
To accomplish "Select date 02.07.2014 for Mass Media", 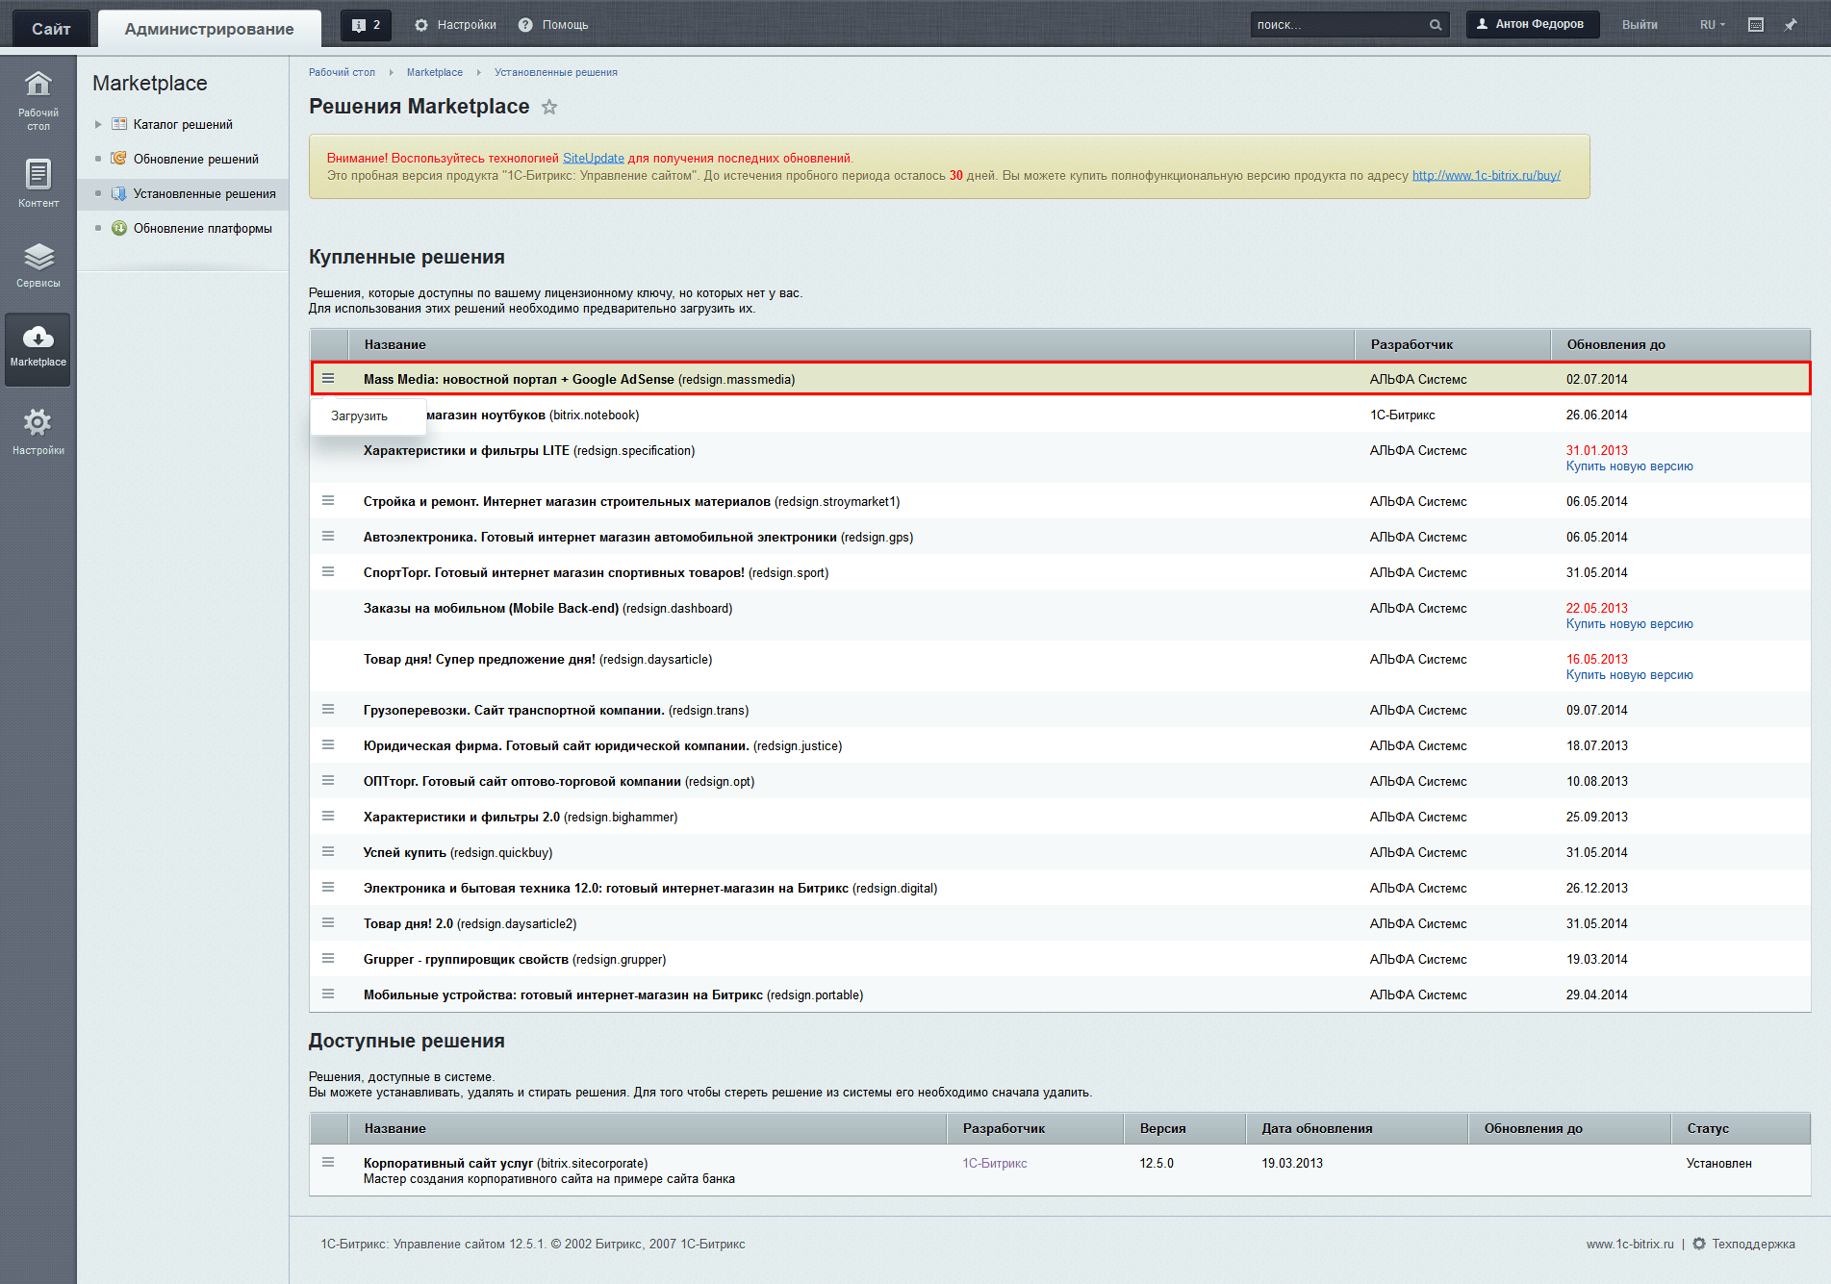I will pyautogui.click(x=1596, y=380).
